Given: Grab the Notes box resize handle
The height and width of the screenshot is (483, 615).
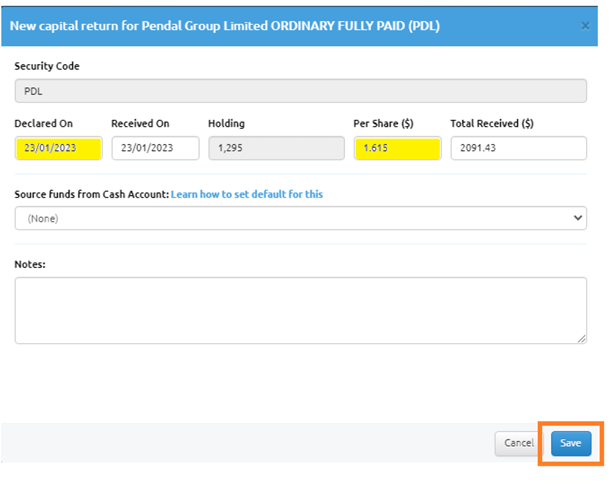Looking at the screenshot, I should [582, 338].
